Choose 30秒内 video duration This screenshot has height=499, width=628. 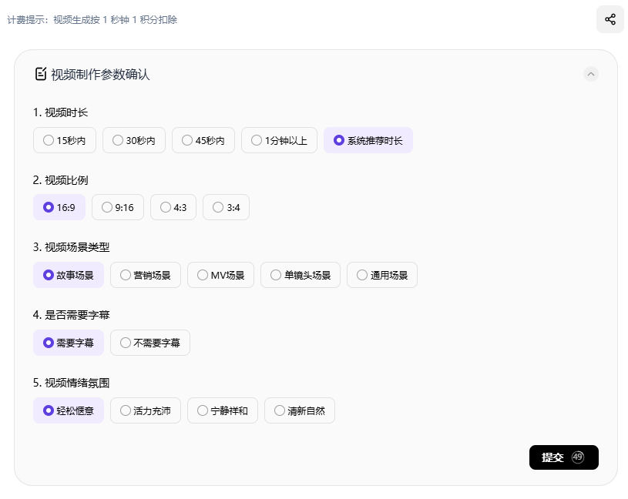point(134,140)
